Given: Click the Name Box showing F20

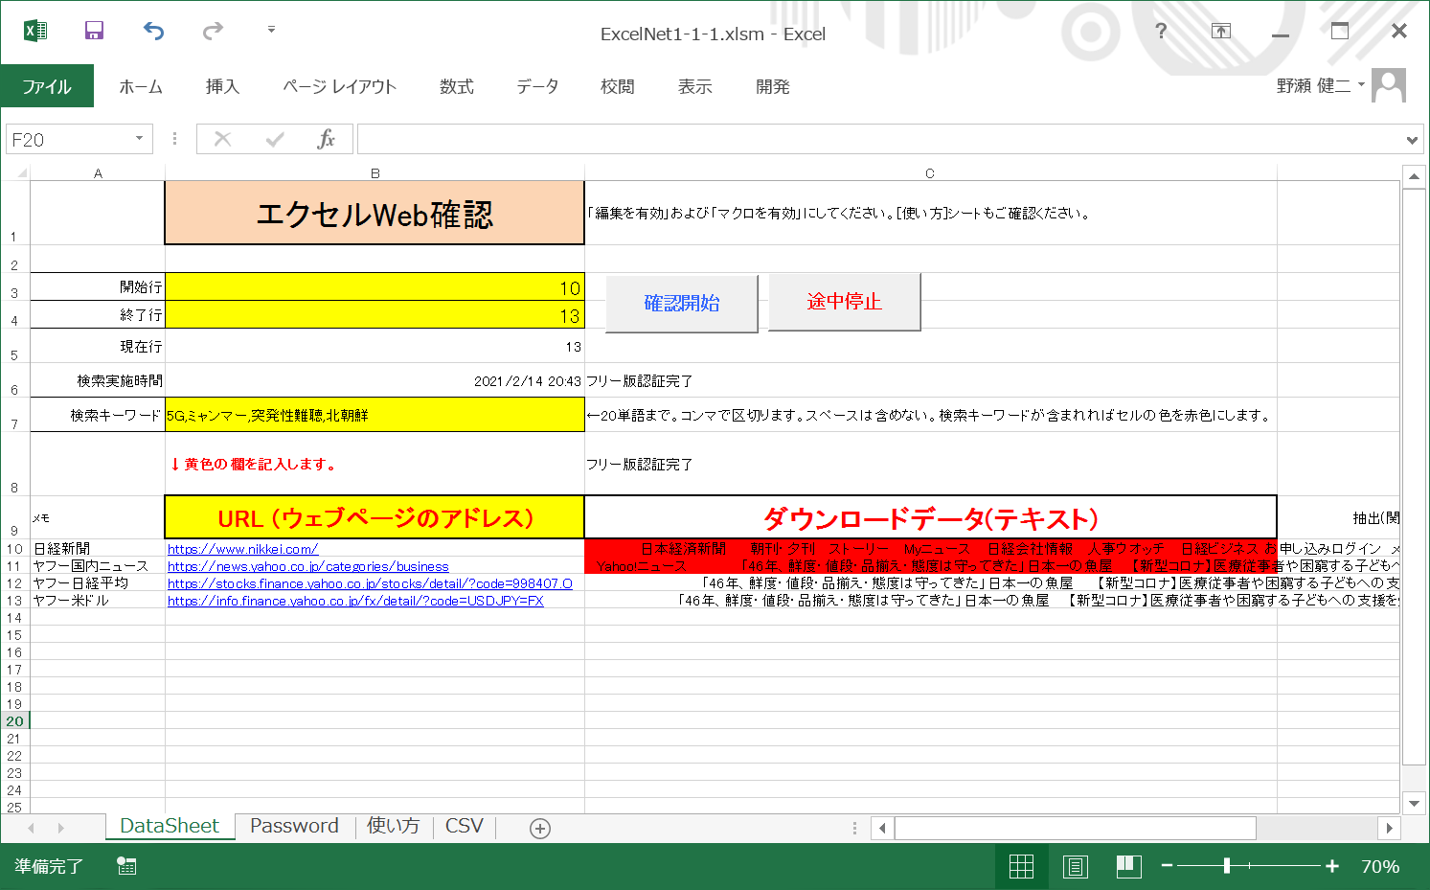Looking at the screenshot, I should (x=67, y=140).
